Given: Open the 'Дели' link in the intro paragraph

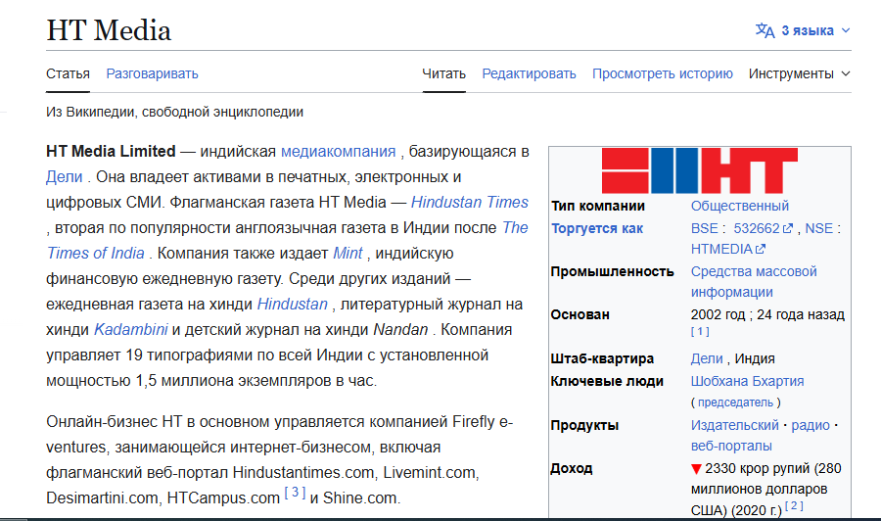Looking at the screenshot, I should pos(64,177).
